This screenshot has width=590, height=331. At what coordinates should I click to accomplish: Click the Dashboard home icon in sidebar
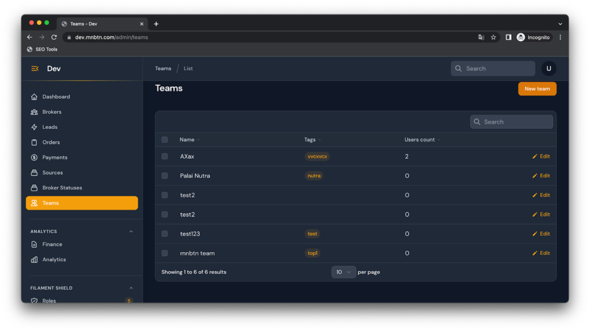pos(35,97)
